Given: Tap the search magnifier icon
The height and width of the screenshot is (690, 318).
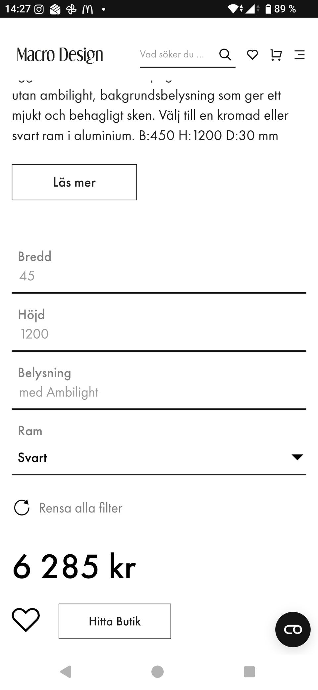Looking at the screenshot, I should click(x=225, y=54).
